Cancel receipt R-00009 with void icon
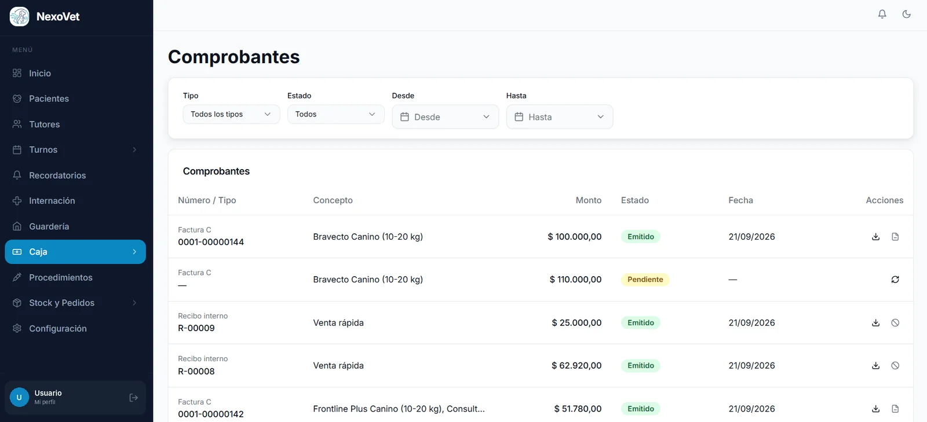The image size is (927, 422). point(895,323)
